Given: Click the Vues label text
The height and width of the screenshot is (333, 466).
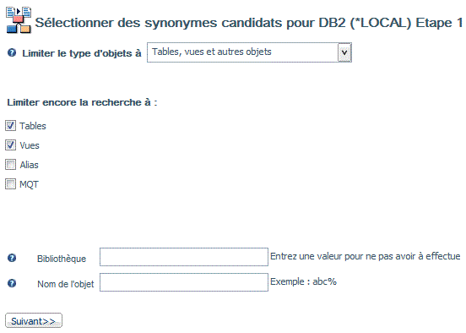Looking at the screenshot, I should tap(30, 145).
